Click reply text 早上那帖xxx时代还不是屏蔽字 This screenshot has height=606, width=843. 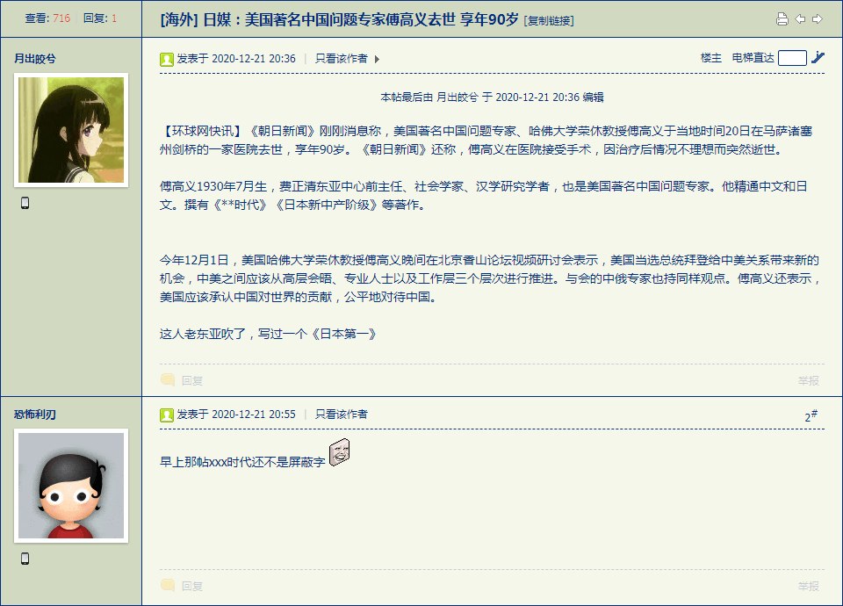(x=242, y=462)
